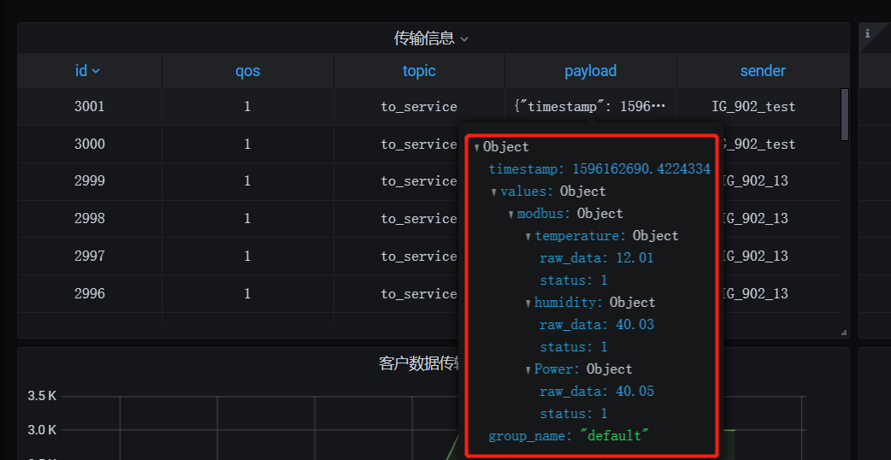Sort the table by the qos column
The image size is (891, 460).
coord(247,71)
